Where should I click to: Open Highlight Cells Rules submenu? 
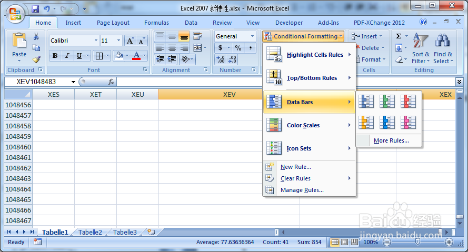309,55
